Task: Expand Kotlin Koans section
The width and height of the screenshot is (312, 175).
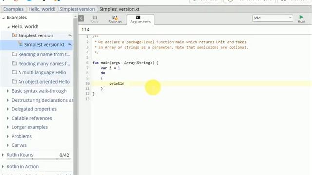Action: [x=3, y=155]
